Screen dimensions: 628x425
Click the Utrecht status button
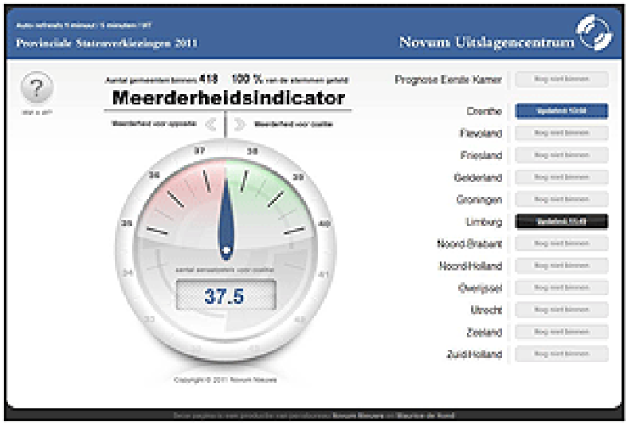pyautogui.click(x=562, y=310)
